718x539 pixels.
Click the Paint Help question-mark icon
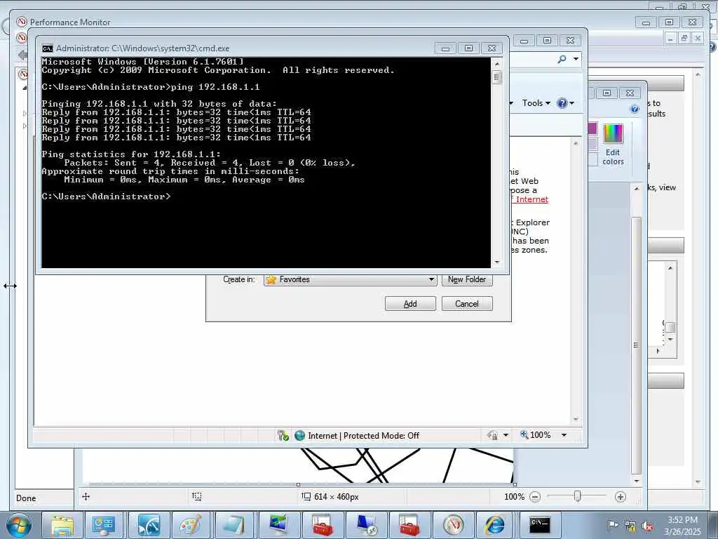(x=634, y=109)
